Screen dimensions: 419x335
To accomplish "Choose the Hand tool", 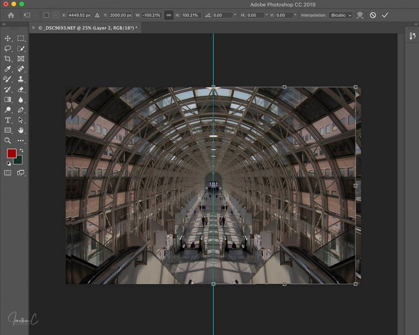I will point(21,130).
